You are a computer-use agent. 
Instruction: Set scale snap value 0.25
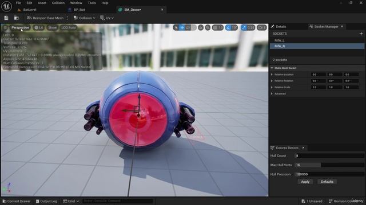point(251,28)
